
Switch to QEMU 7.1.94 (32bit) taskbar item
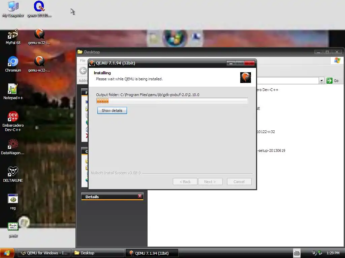pos(152,253)
